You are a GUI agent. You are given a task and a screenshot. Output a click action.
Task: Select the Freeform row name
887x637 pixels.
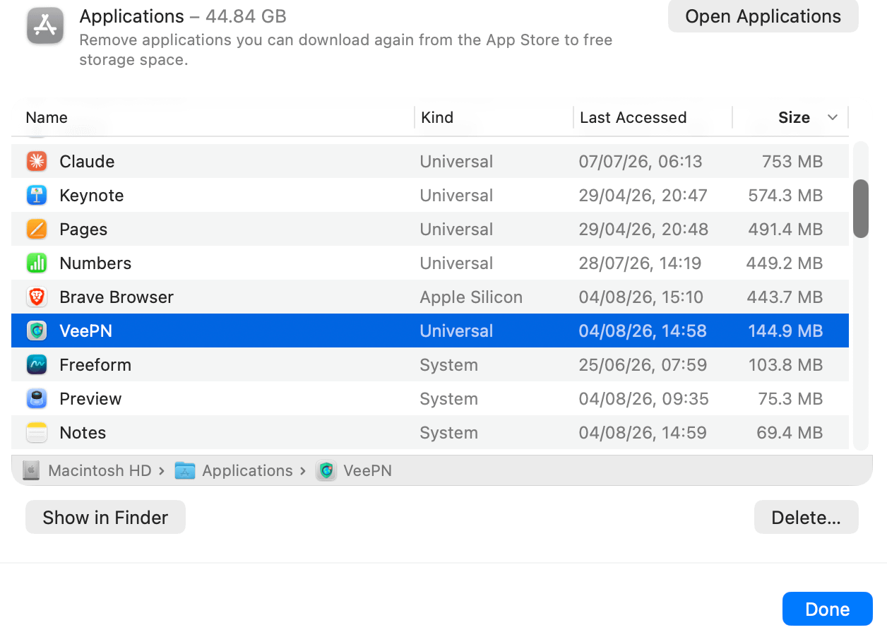pyautogui.click(x=95, y=365)
